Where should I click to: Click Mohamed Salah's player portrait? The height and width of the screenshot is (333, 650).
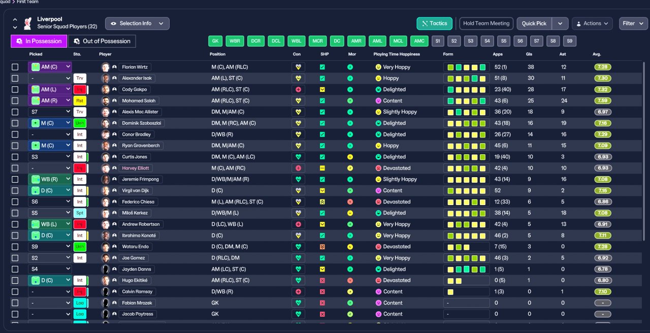click(105, 101)
